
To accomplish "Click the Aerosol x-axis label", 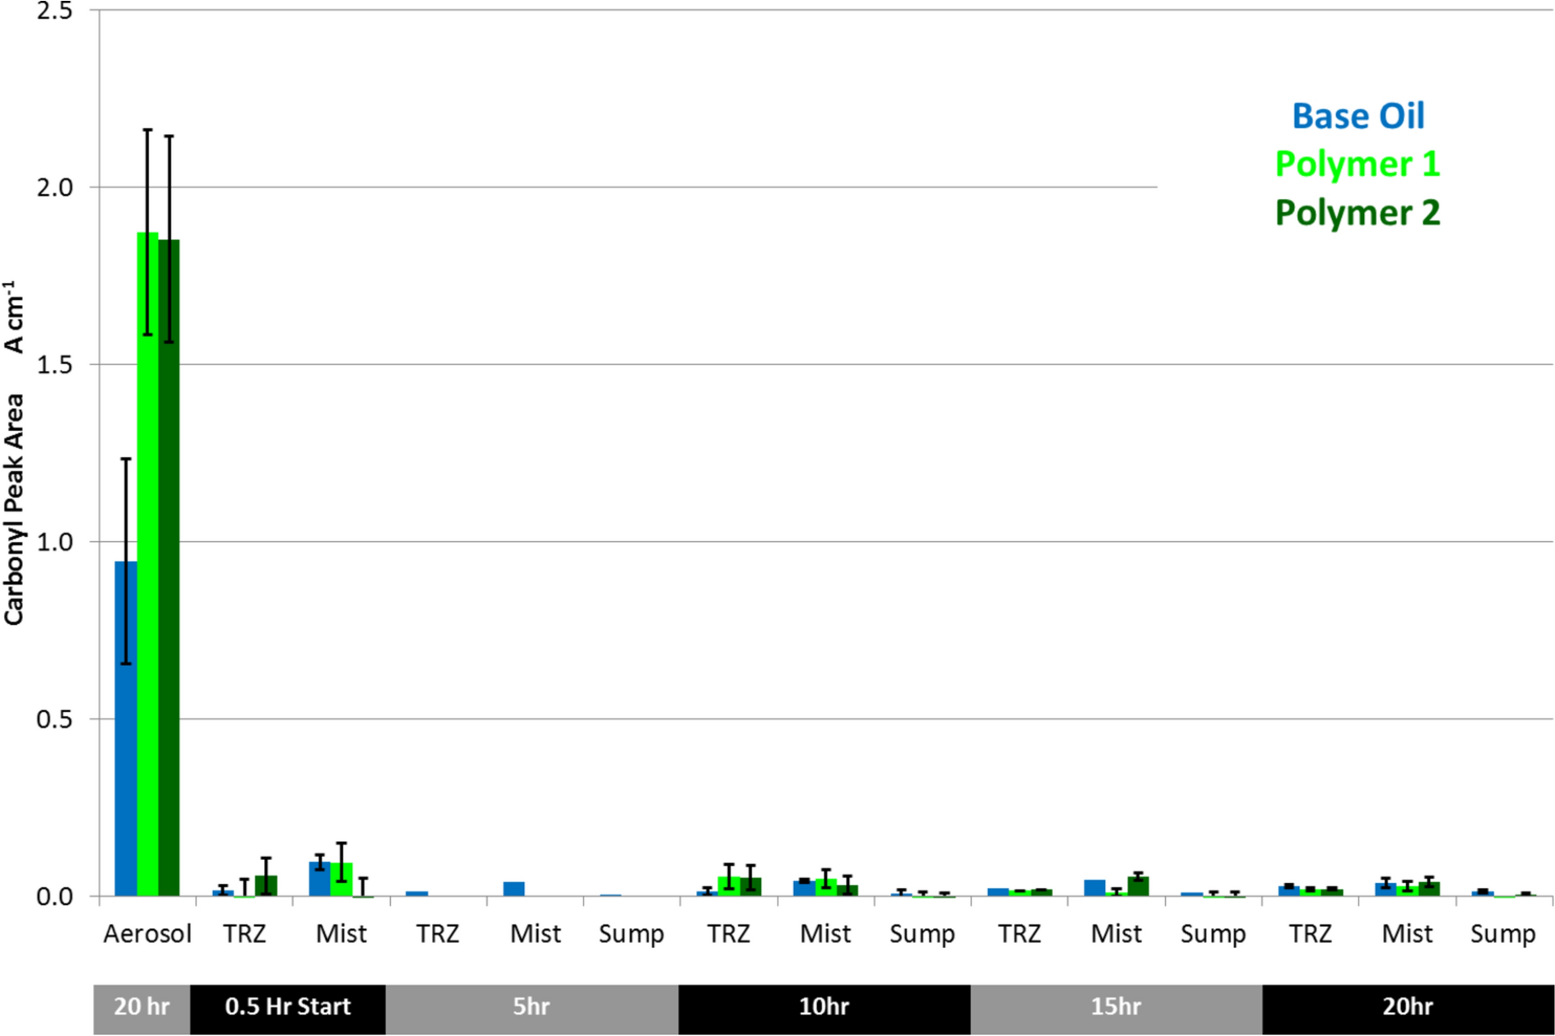I will [147, 934].
